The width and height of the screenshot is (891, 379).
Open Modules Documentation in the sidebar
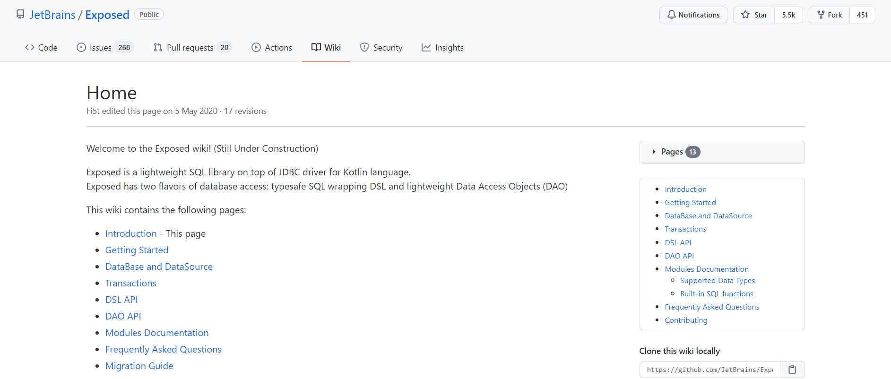(707, 269)
